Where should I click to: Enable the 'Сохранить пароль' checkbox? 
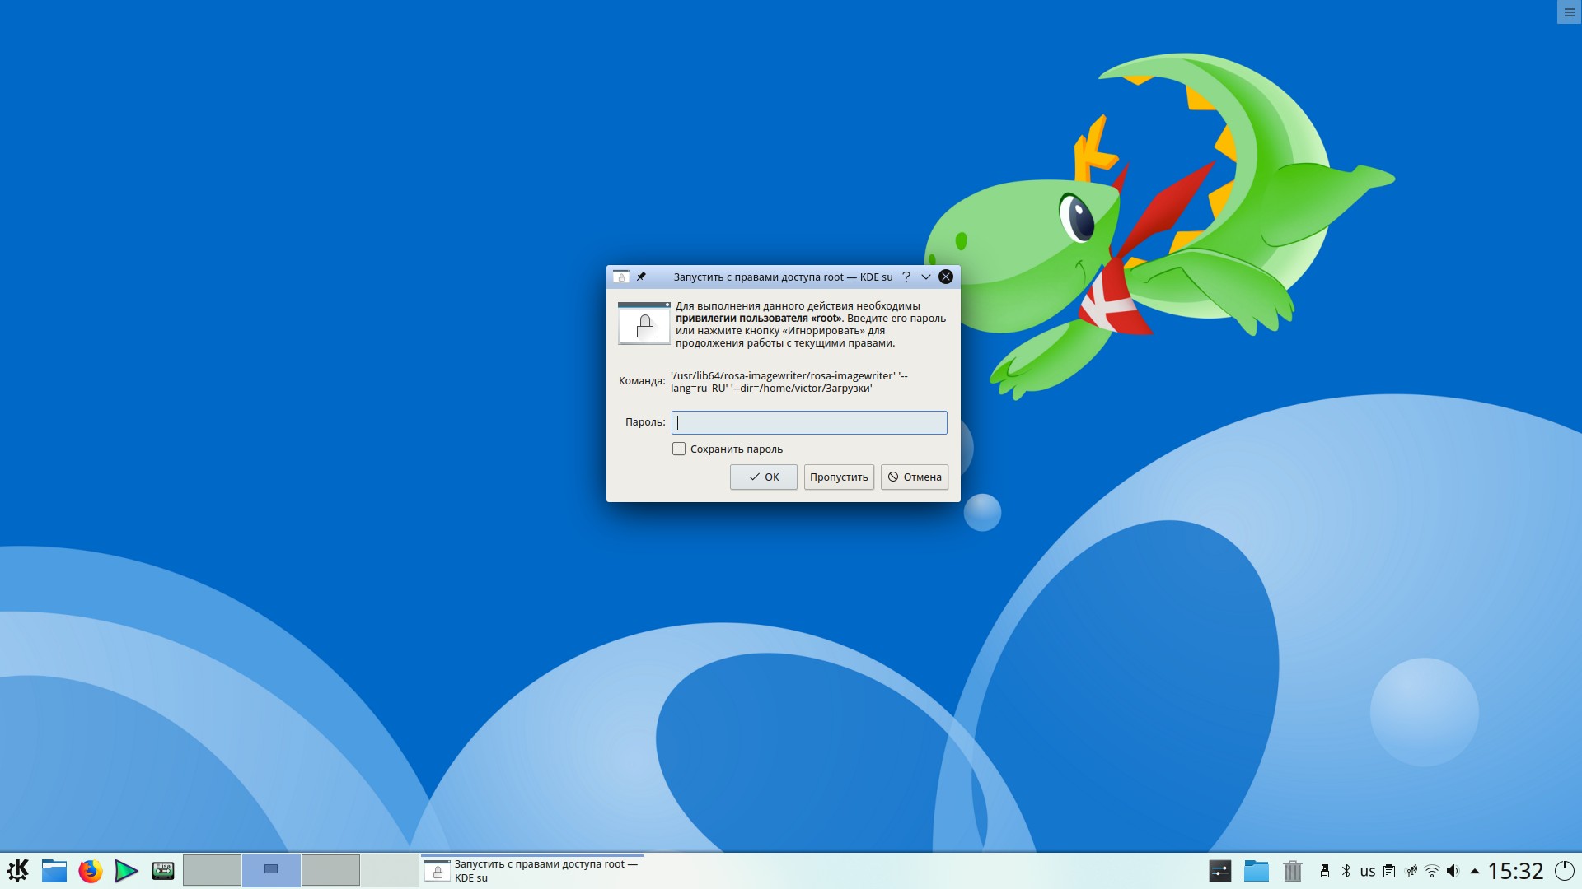tap(679, 449)
